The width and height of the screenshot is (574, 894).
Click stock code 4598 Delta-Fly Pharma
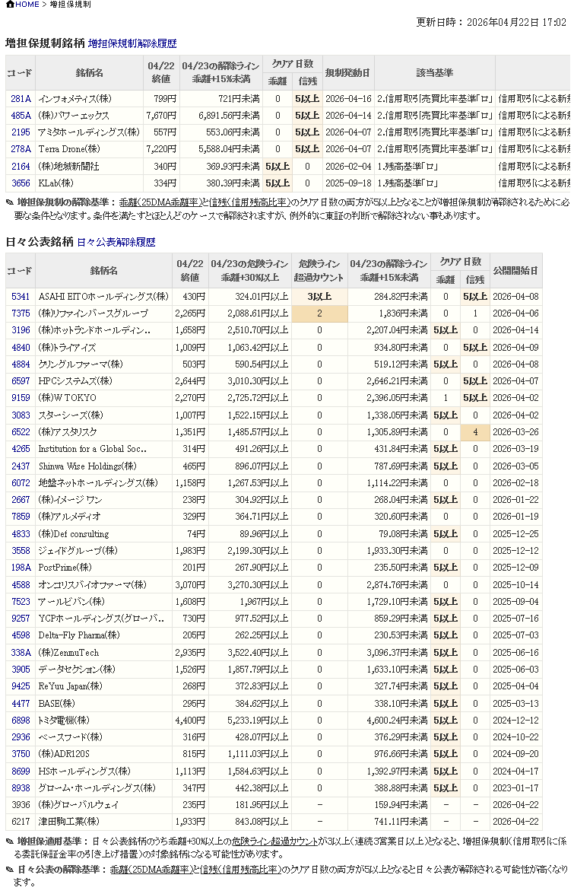pos(21,635)
